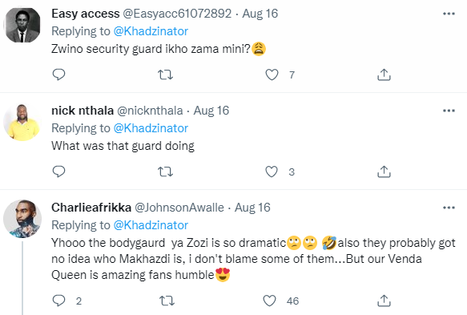Like Charlieafrikka's tweet with 46 likes
Viewport: 467px width, 315px height.
269,301
